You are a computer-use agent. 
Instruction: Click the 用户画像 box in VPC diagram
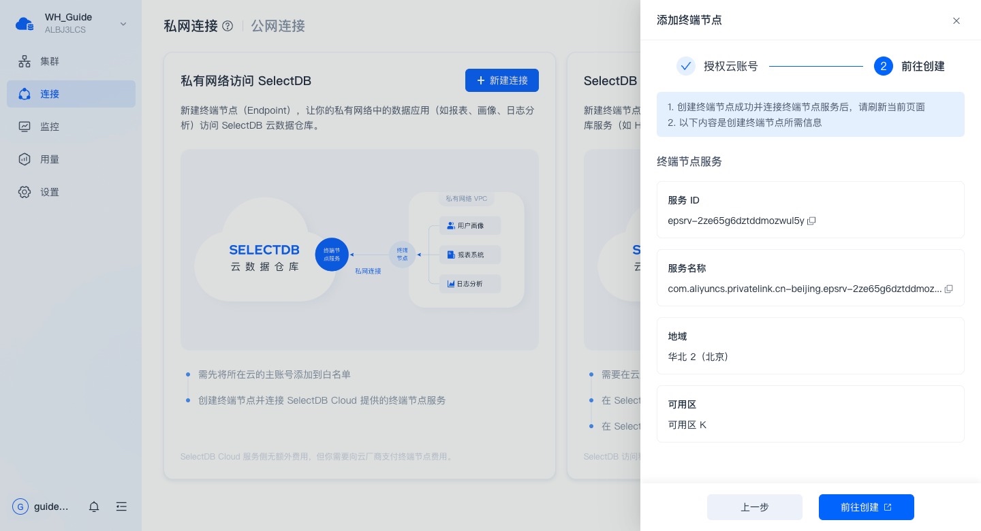470,225
